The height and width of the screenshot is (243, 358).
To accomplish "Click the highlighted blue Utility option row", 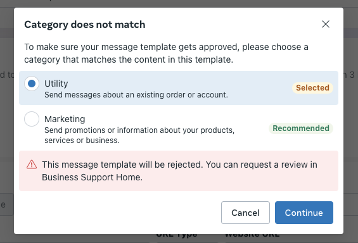I will [179, 88].
